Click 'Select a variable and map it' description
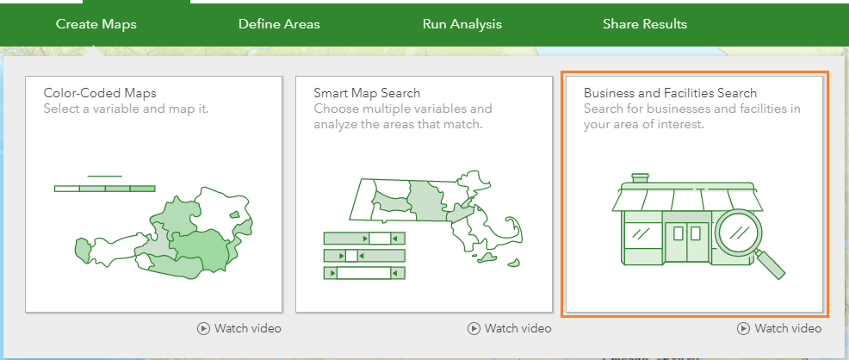The height and width of the screenshot is (360, 849). (x=126, y=109)
